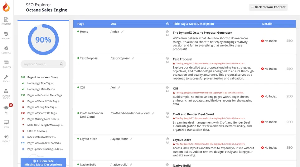Toggle No Index for Layout Store
Viewport: 300px width, 167px height.
point(269,148)
